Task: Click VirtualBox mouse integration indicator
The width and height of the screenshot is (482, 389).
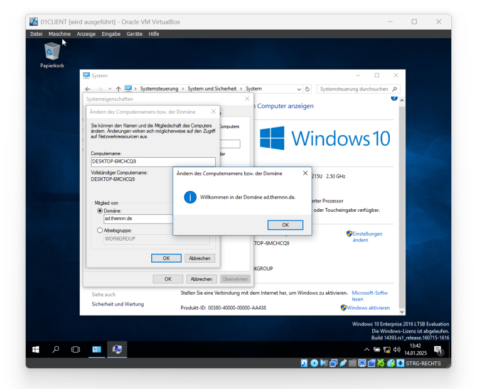Action: (x=391, y=363)
